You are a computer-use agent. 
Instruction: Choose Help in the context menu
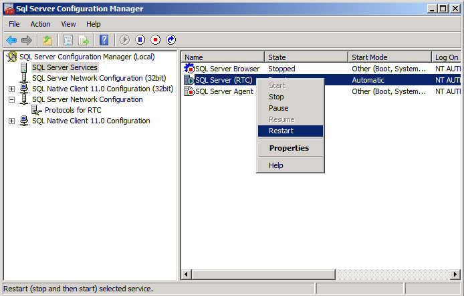click(x=290, y=165)
